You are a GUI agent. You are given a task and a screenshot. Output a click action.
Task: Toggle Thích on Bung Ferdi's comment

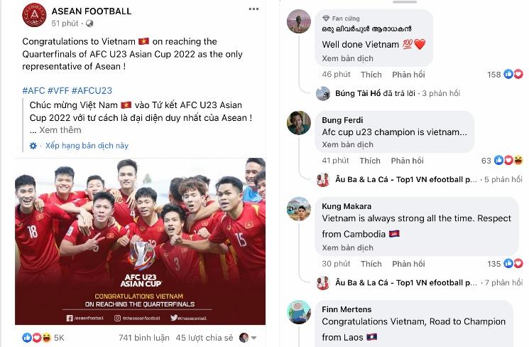[370, 161]
